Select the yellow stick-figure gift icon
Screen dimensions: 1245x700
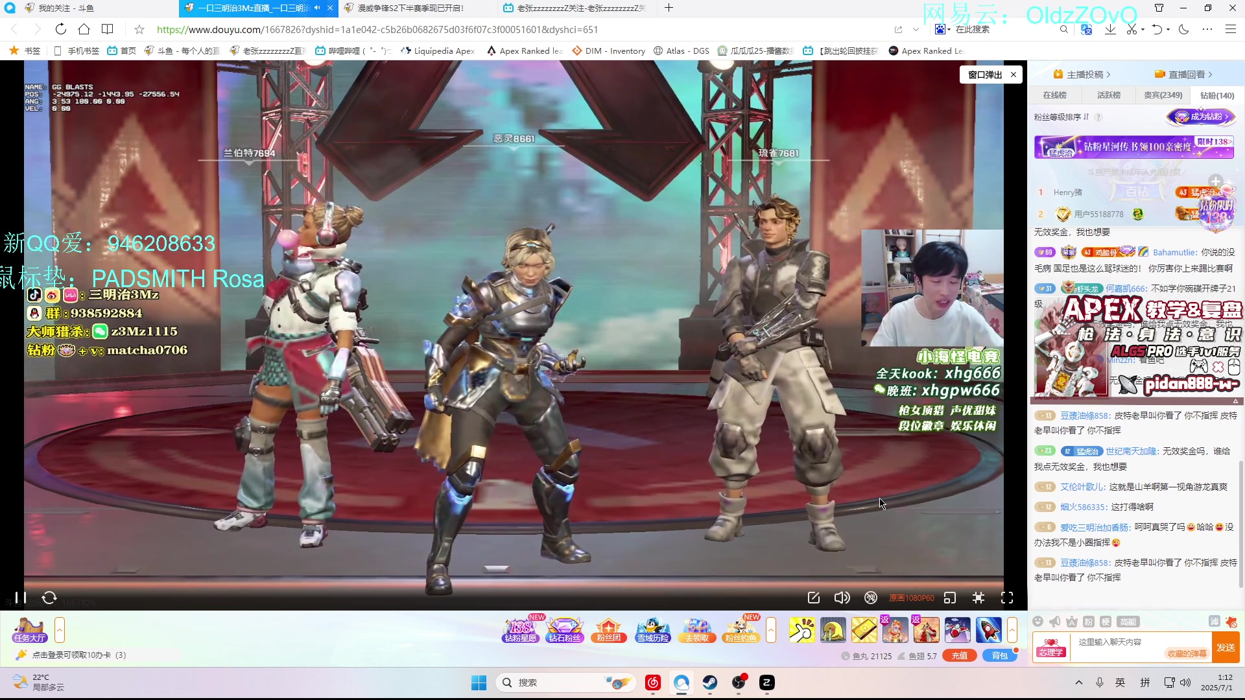pyautogui.click(x=802, y=630)
